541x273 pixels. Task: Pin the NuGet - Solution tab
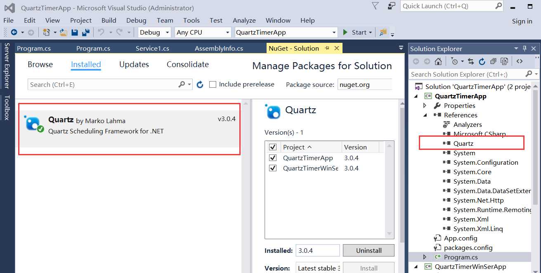pyautogui.click(x=327, y=48)
